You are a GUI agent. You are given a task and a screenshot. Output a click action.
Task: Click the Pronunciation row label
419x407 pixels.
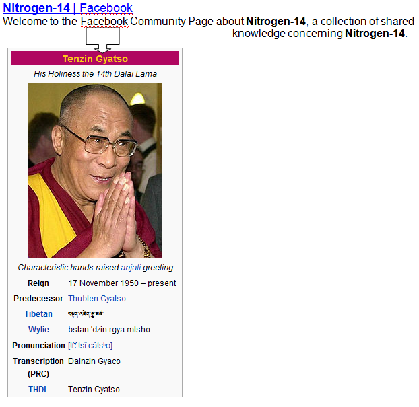click(x=38, y=345)
